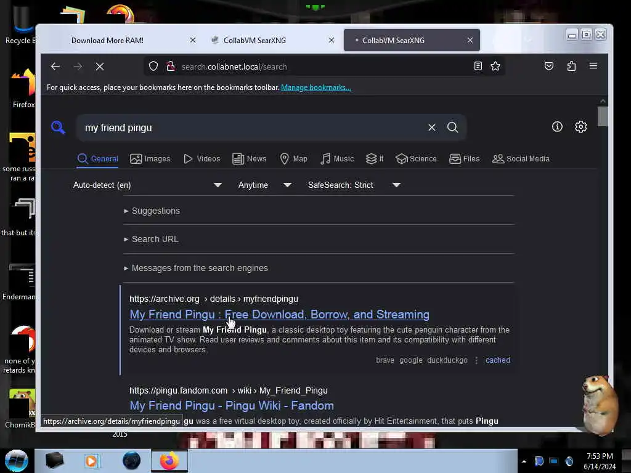This screenshot has width=631, height=473.
Task: Switch to the middle CollabVM SearXNG tab
Action: [x=254, y=40]
